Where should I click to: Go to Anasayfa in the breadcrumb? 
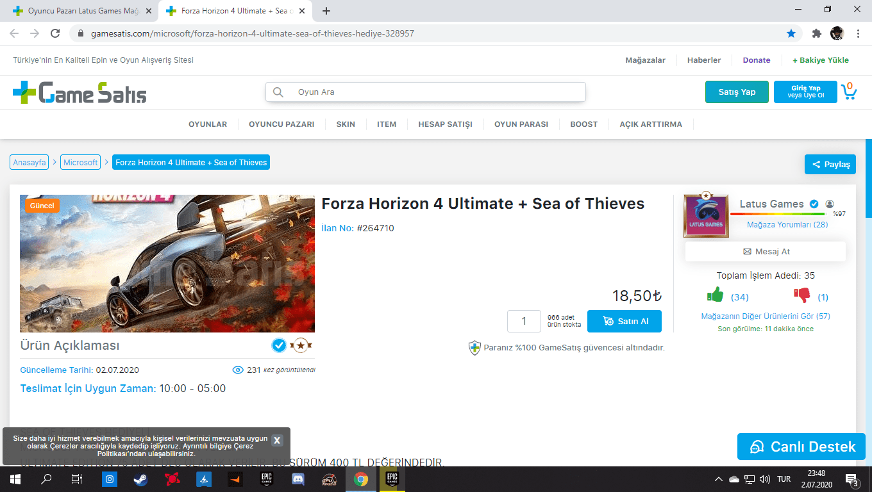click(x=29, y=163)
